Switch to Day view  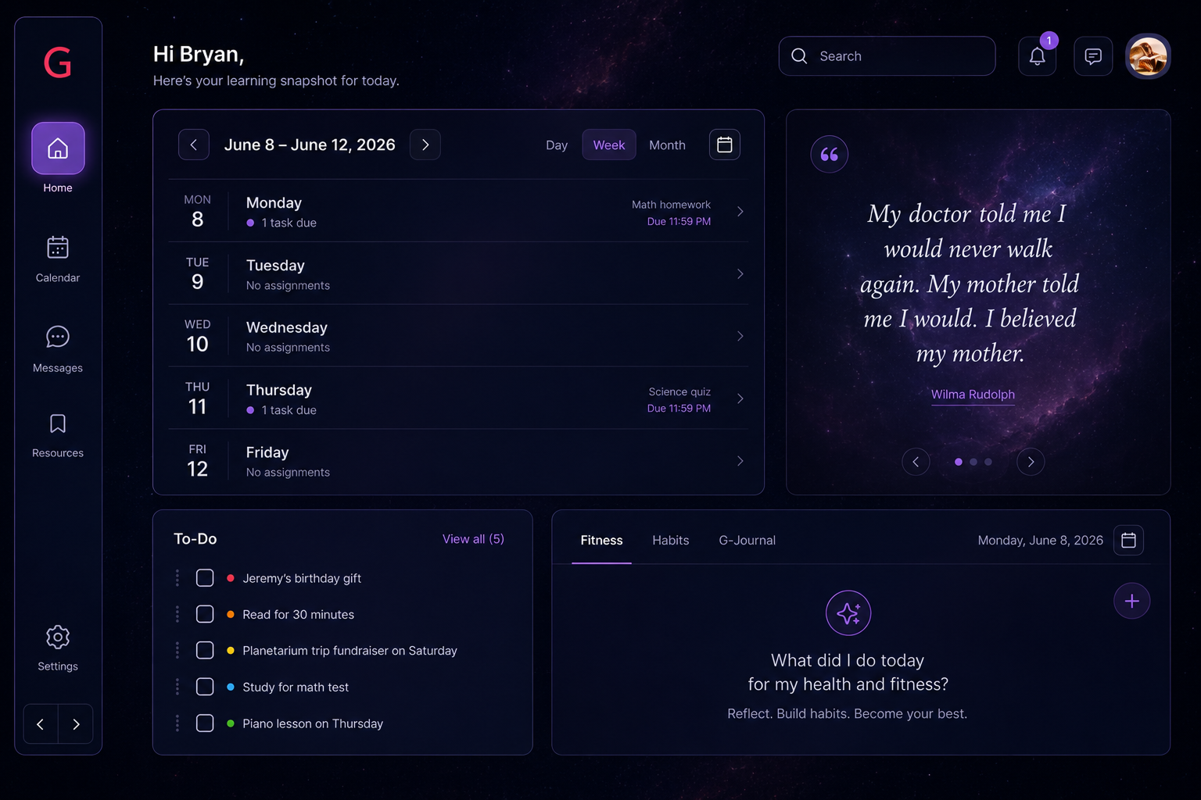pos(557,145)
